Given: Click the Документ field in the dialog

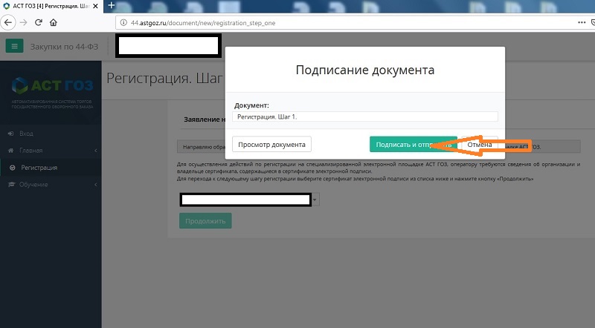Looking at the screenshot, I should tap(365, 117).
